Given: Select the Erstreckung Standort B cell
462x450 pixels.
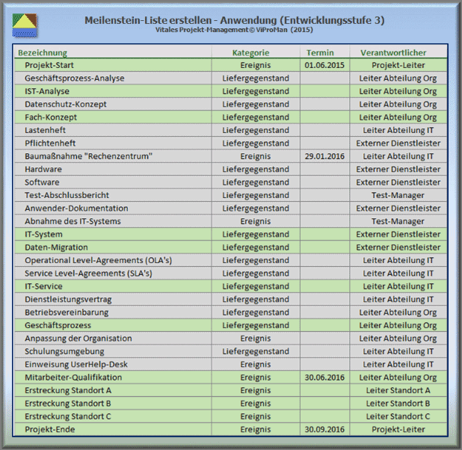Looking at the screenshot, I should [x=113, y=403].
